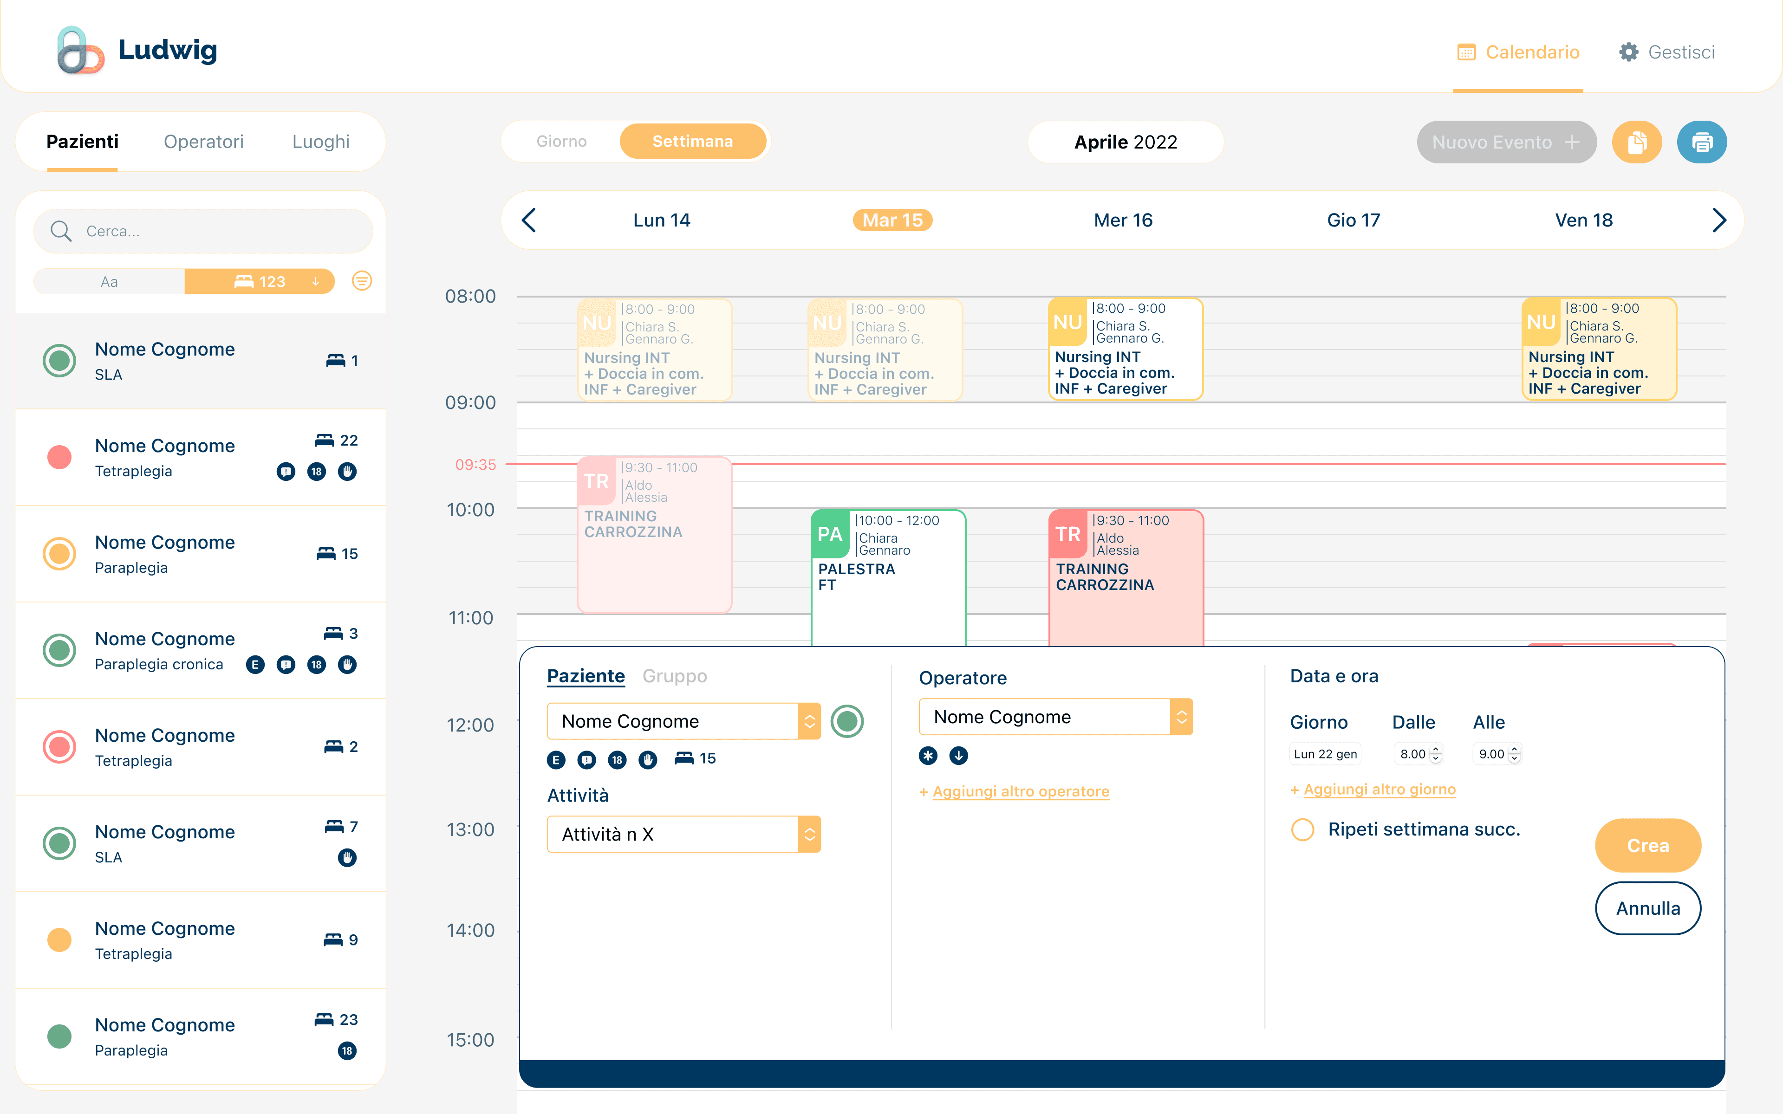Viewport: 1783px width, 1114px height.
Task: Open Giorno date field Lun 22 gen
Action: [x=1325, y=754]
